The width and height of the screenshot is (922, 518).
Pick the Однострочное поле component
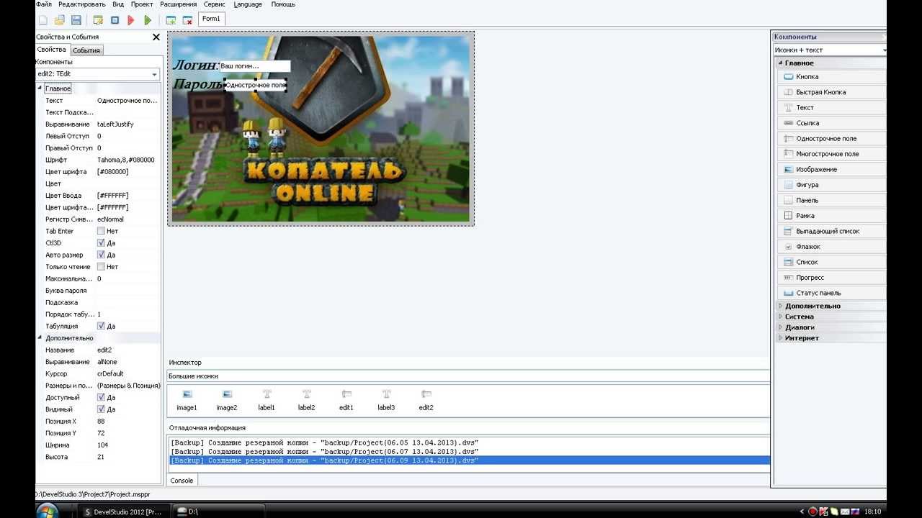(x=831, y=139)
